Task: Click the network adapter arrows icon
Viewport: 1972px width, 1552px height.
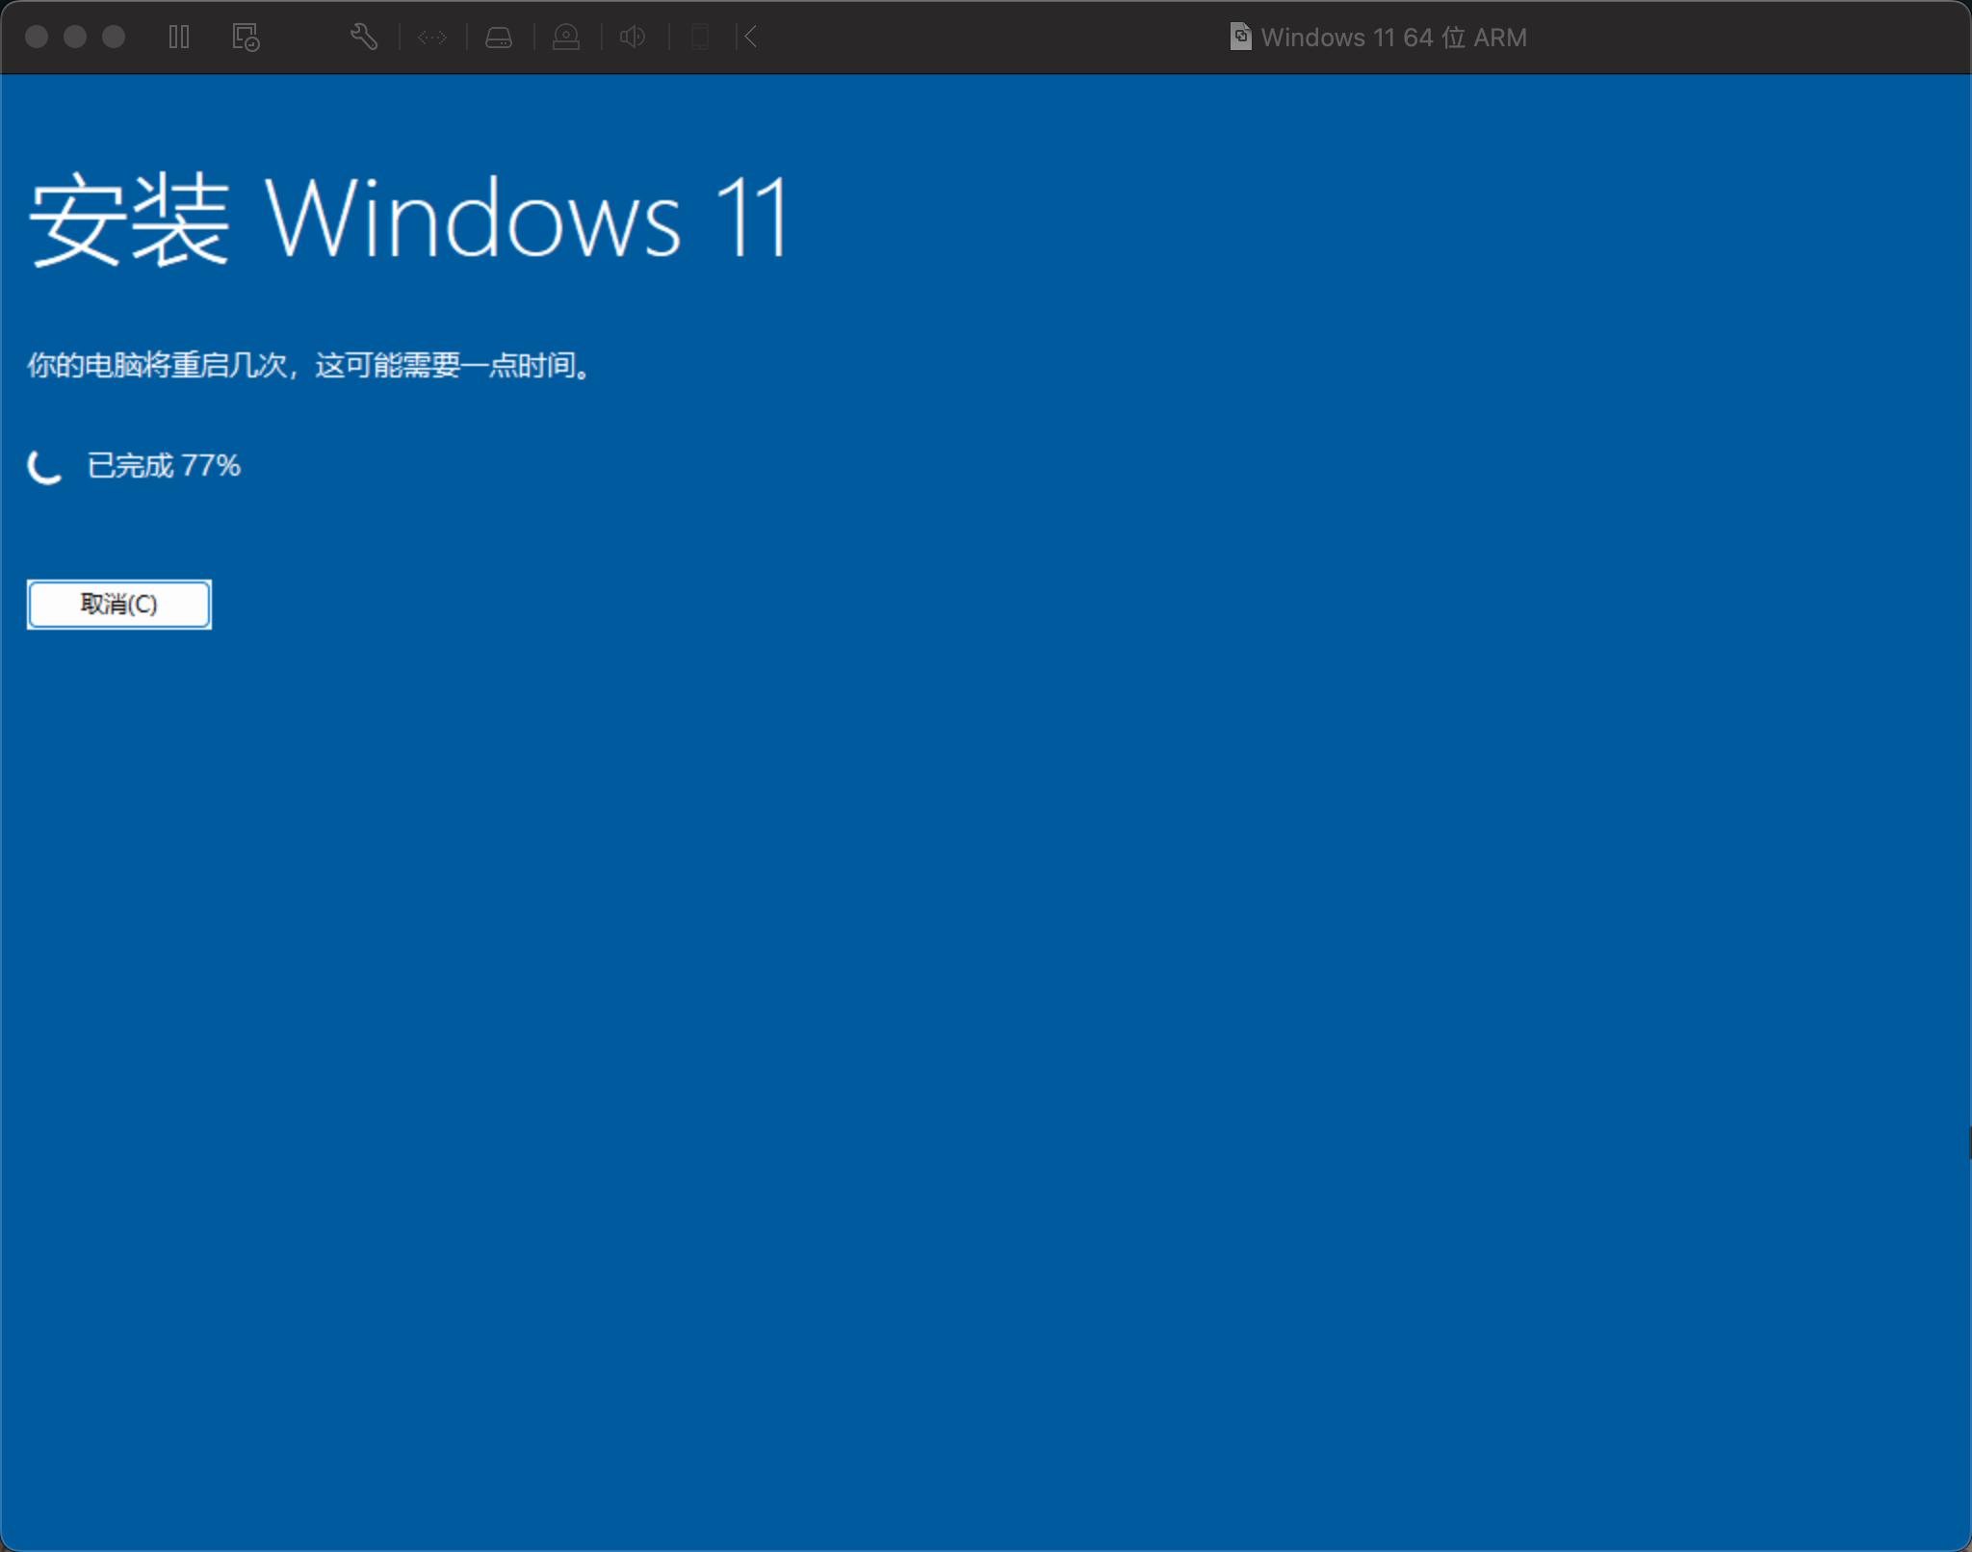Action: [432, 38]
